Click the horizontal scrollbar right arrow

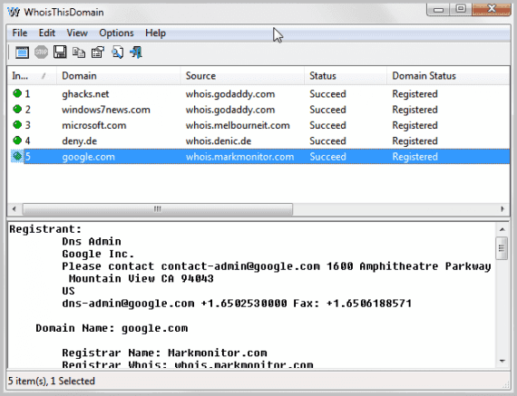point(502,208)
